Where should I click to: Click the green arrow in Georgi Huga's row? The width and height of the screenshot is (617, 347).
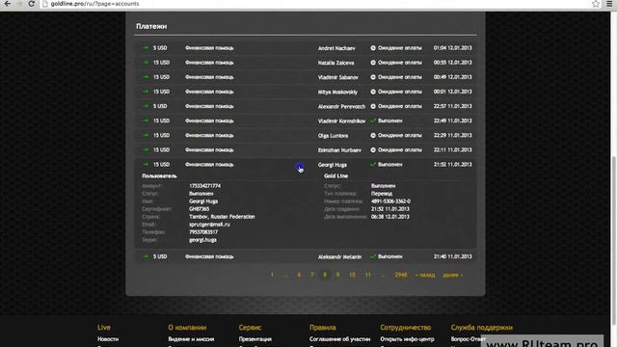coord(146,165)
